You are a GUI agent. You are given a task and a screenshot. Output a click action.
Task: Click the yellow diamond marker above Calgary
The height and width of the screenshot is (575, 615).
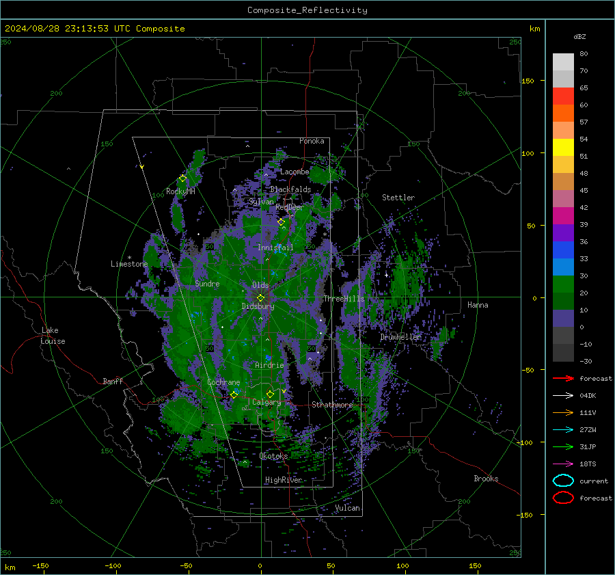(x=270, y=394)
